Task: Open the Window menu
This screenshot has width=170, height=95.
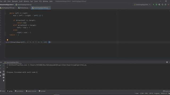Action: (45, 1)
